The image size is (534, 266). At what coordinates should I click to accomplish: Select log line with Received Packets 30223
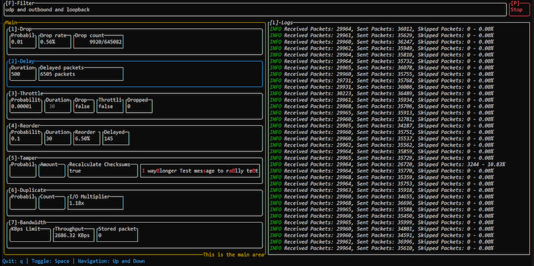coord(381,93)
